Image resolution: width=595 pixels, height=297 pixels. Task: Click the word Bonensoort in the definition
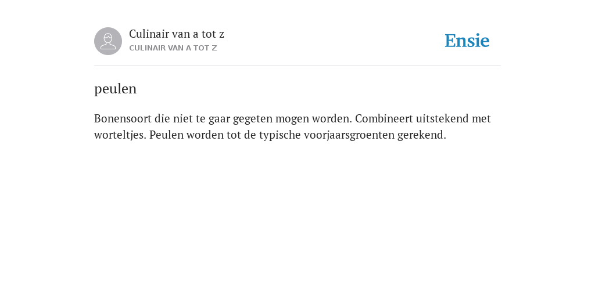click(123, 118)
